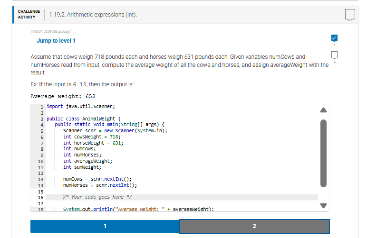Switch to level 2 tab

pos(254,226)
